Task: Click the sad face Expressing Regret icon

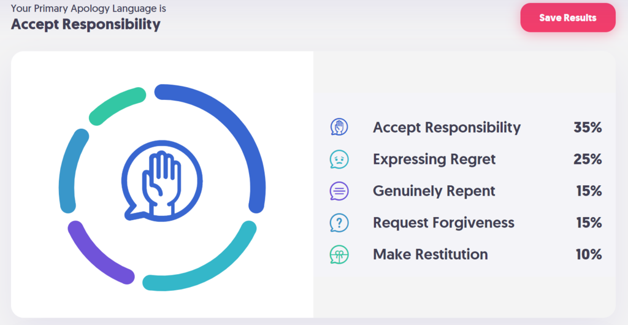Action: [x=339, y=159]
